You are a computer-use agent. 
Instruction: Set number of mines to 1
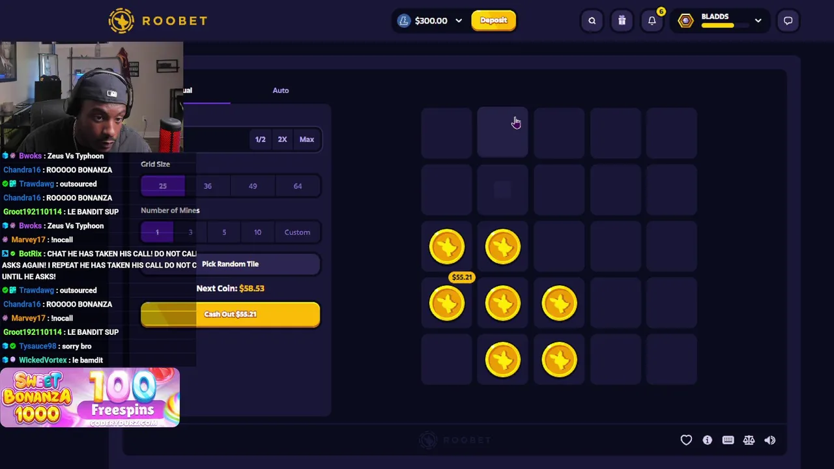(x=157, y=233)
